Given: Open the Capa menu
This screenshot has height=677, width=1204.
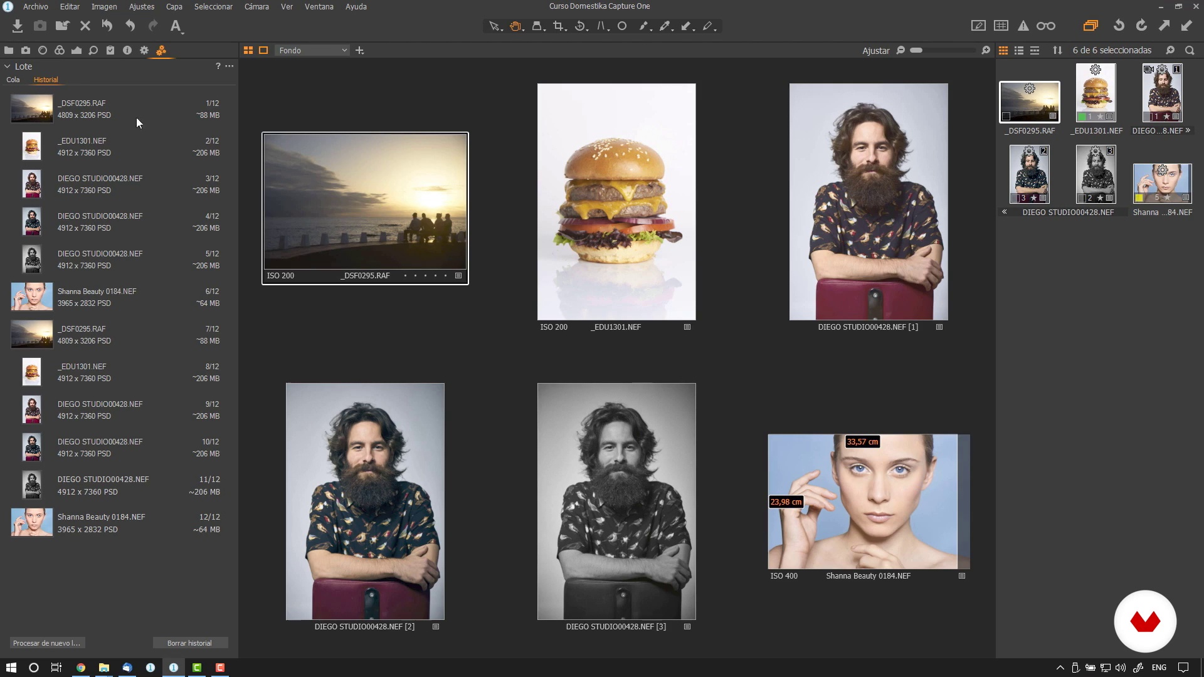Looking at the screenshot, I should click(x=174, y=6).
